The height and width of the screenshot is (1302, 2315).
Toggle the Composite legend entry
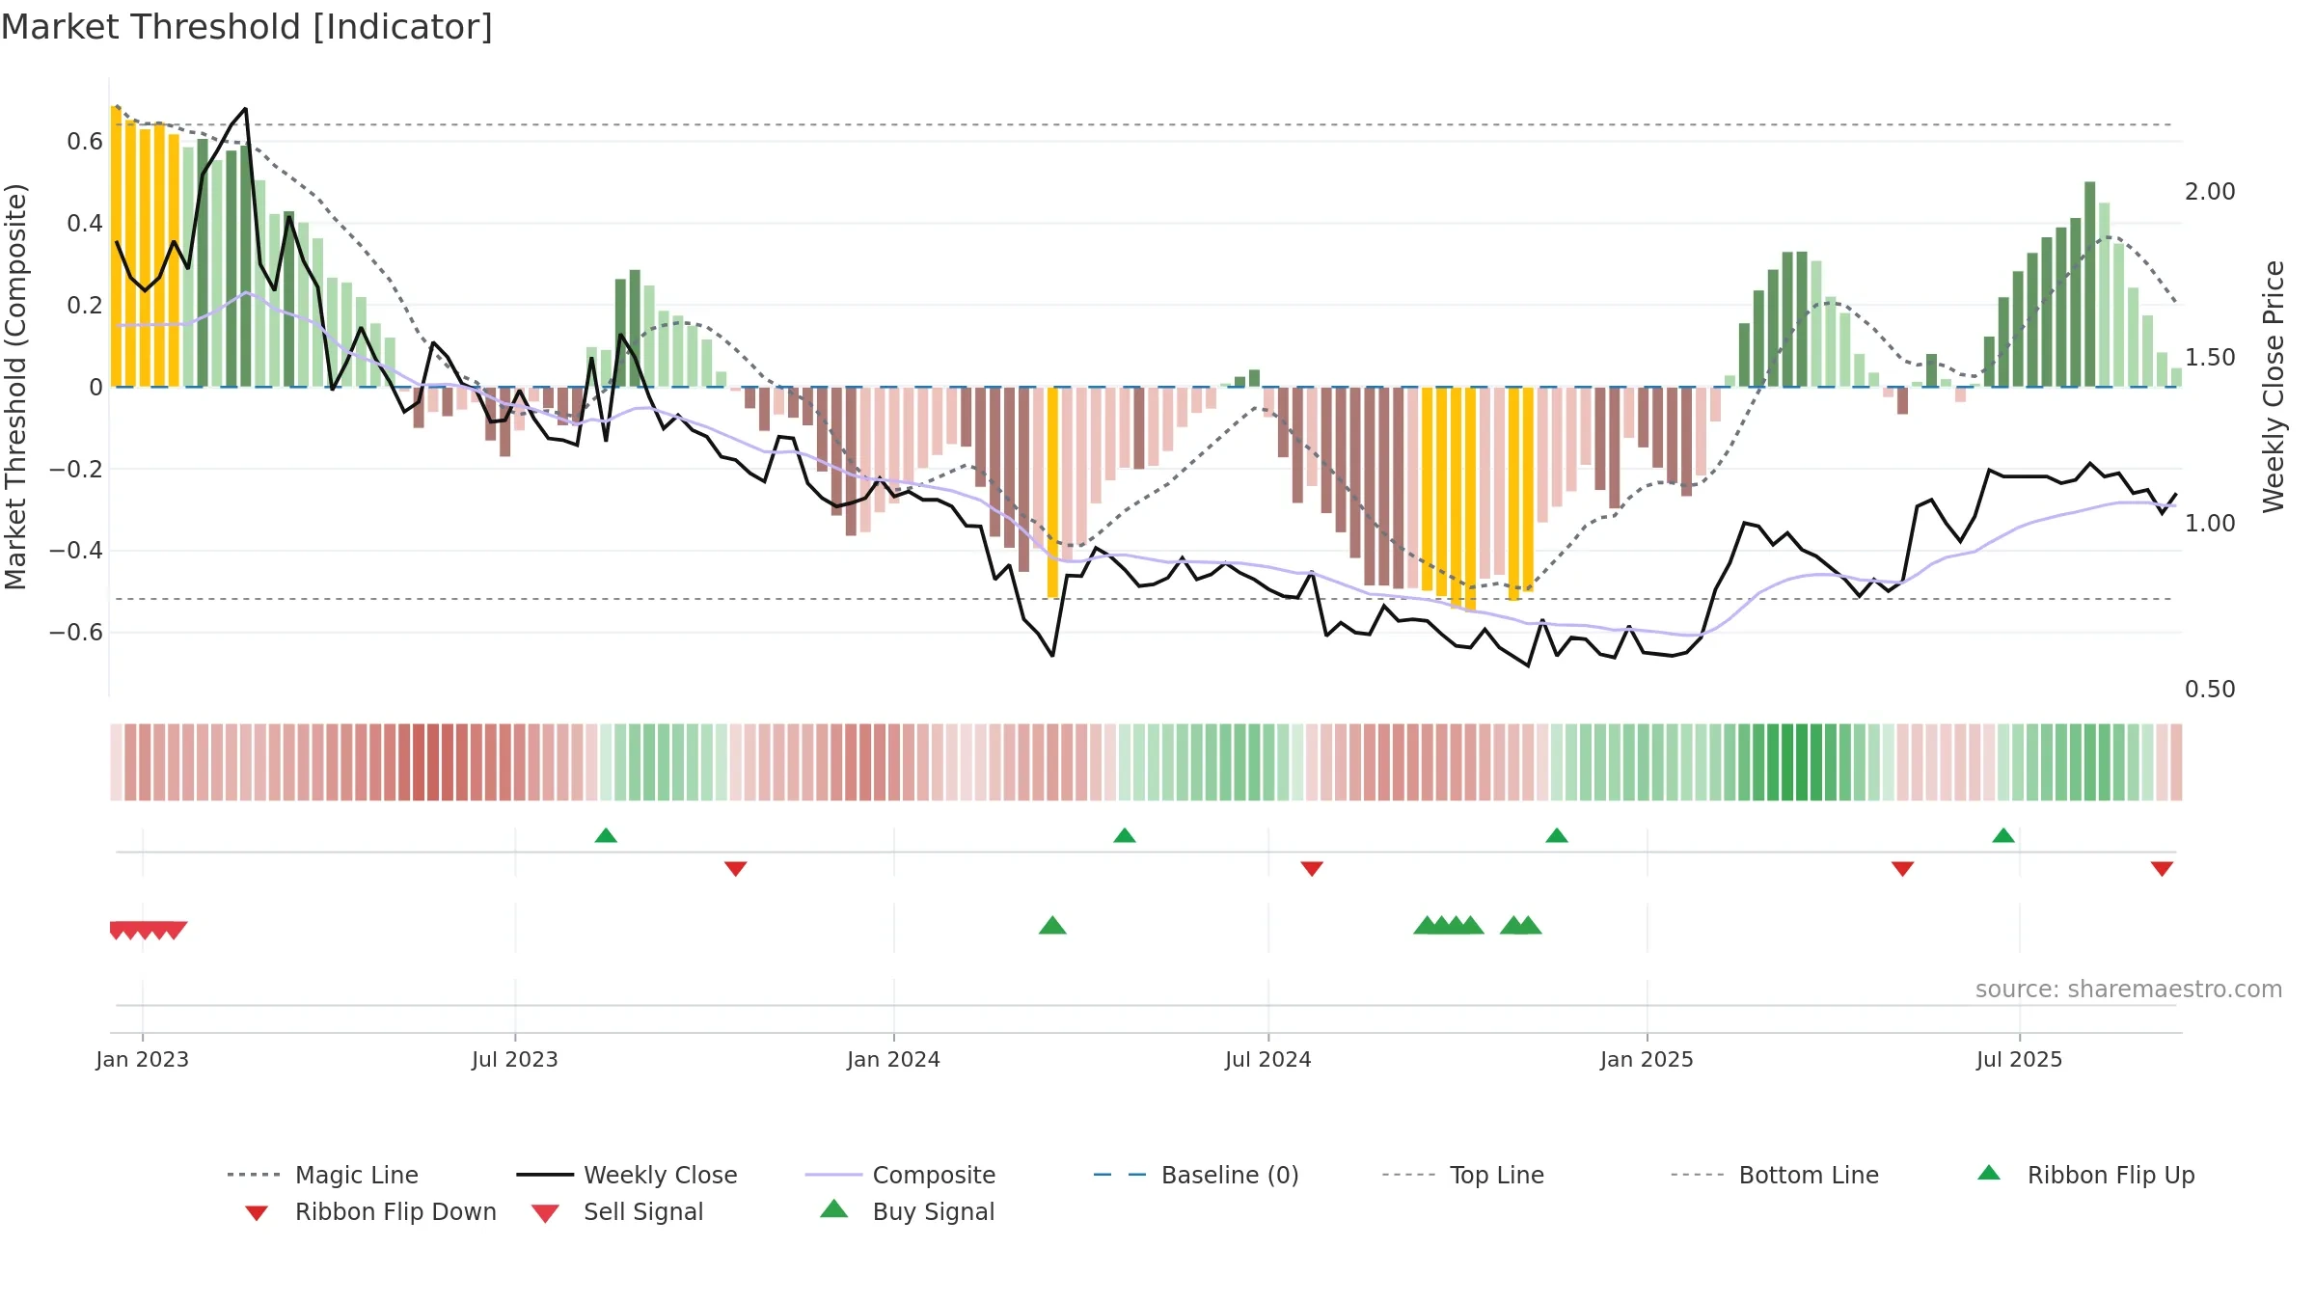pyautogui.click(x=900, y=1175)
